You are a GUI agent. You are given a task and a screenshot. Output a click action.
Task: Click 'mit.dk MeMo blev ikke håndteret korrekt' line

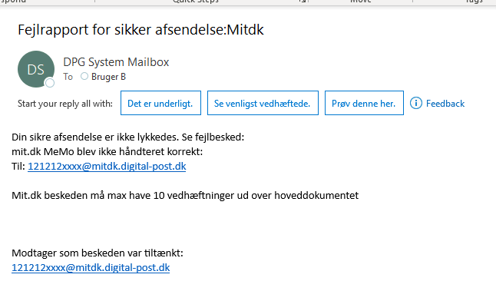point(107,152)
